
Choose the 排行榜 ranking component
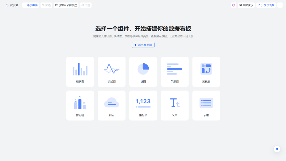tap(80, 105)
